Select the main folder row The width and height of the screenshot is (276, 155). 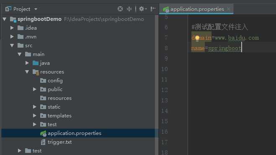coord(78,54)
